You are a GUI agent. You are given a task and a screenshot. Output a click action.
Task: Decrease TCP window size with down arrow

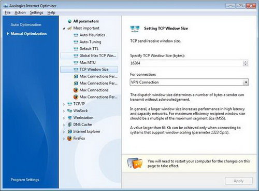246,65
